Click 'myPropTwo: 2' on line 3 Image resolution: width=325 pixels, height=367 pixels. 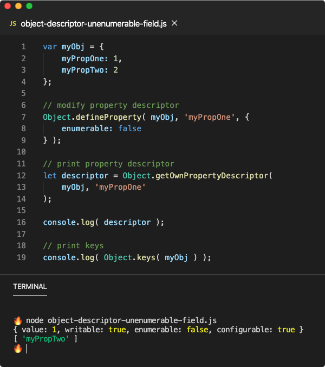coord(90,70)
